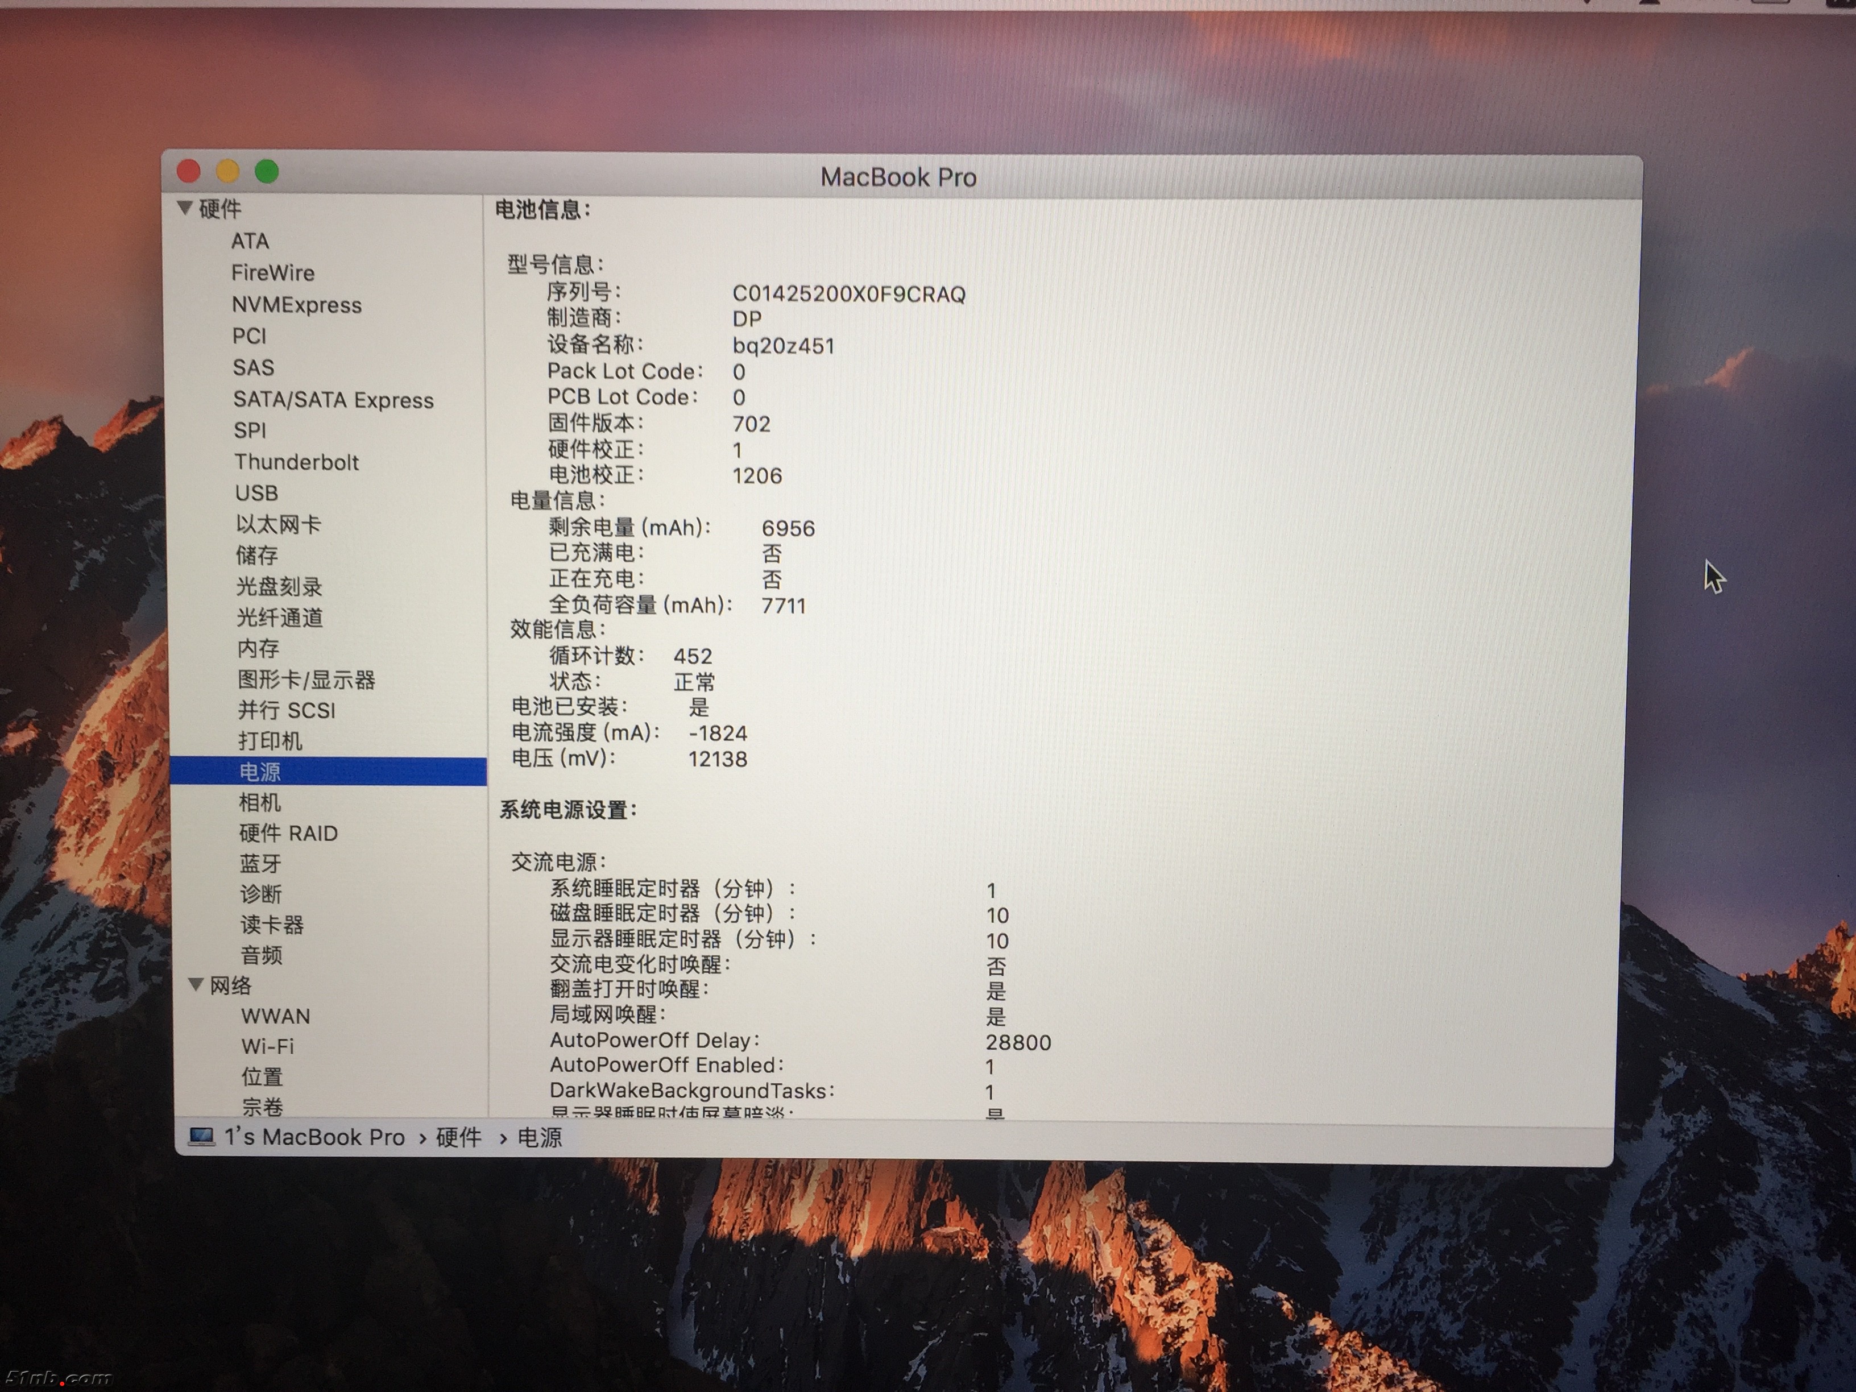Click full charge capacity value 7711
Viewport: 1856px width, 1392px height.
click(x=783, y=605)
